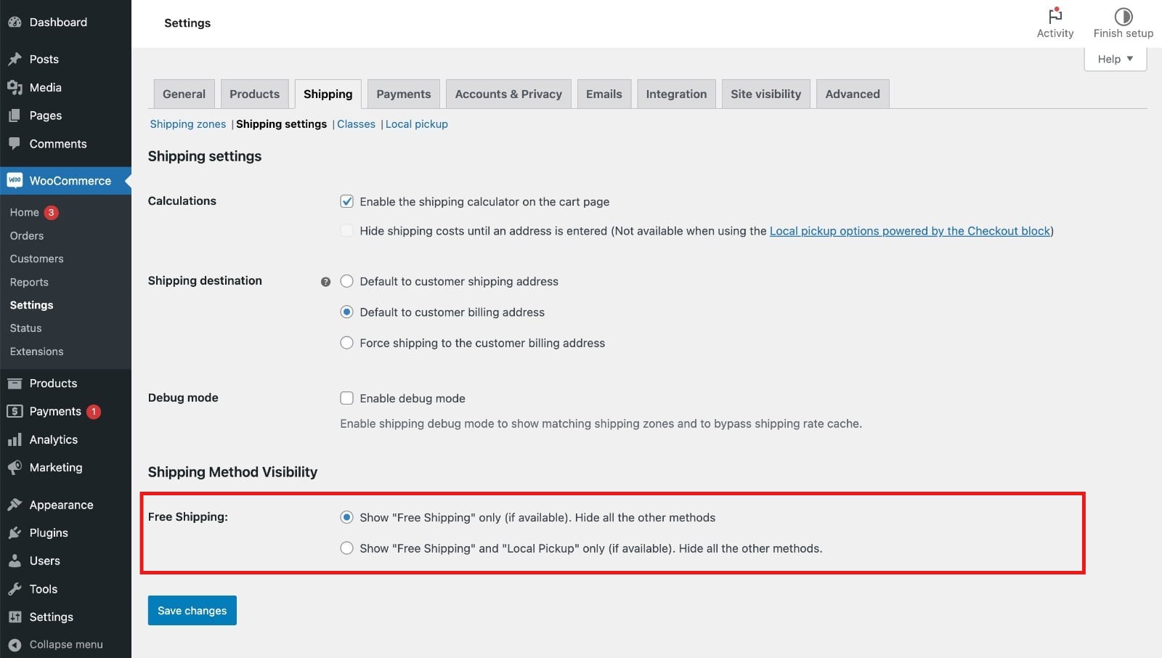Expand the Help dropdown
Screen dimensions: 1162x658
point(1115,59)
